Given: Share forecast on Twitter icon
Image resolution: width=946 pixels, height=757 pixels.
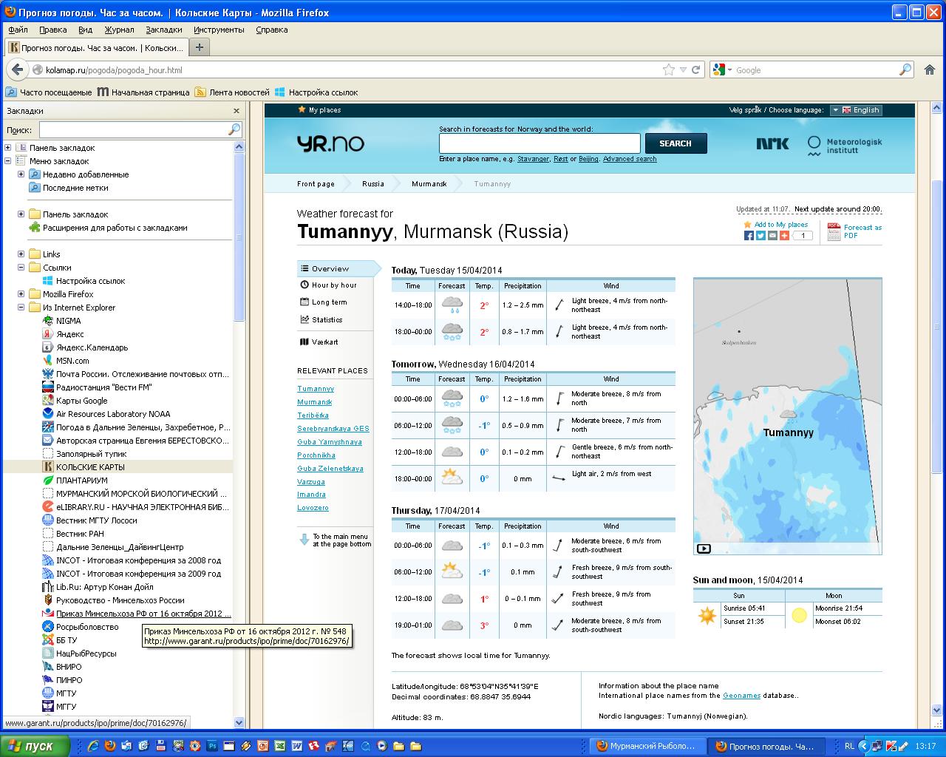Looking at the screenshot, I should [760, 235].
